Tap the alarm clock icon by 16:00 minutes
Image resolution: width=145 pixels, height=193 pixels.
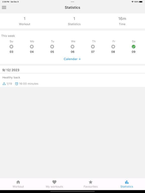[x=17, y=84]
